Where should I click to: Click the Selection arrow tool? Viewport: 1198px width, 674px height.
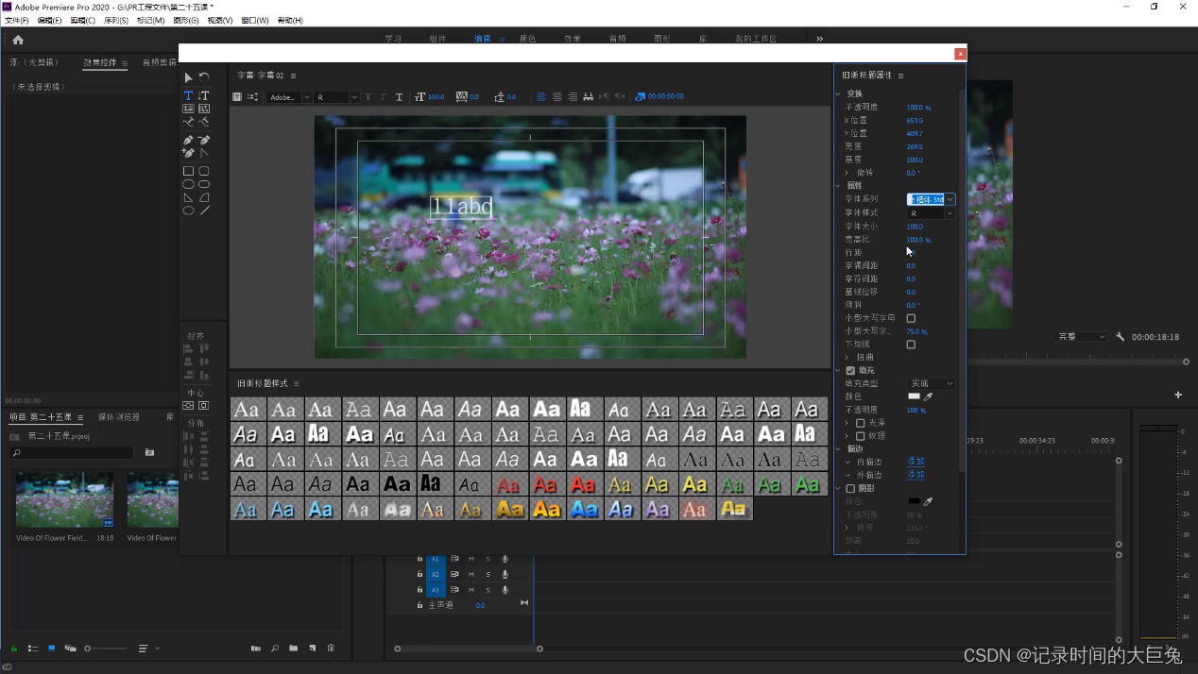(188, 77)
